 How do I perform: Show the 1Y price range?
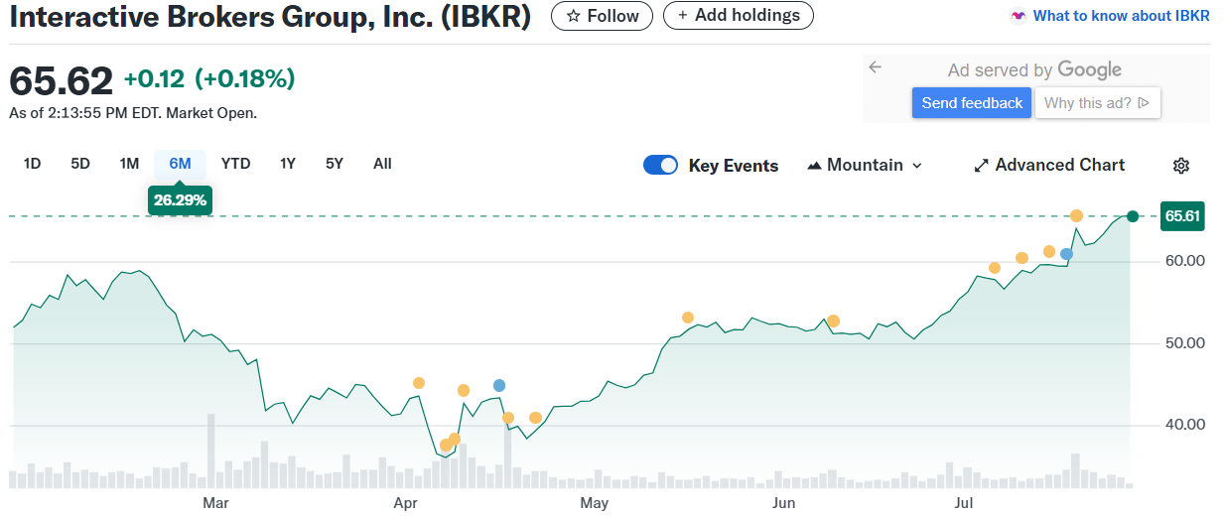point(287,164)
